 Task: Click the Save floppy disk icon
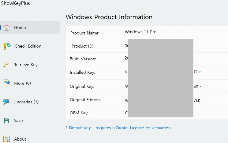click(x=6, y=121)
